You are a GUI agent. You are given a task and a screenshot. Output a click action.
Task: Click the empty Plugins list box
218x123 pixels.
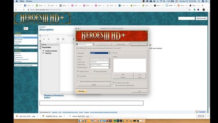coord(129,65)
